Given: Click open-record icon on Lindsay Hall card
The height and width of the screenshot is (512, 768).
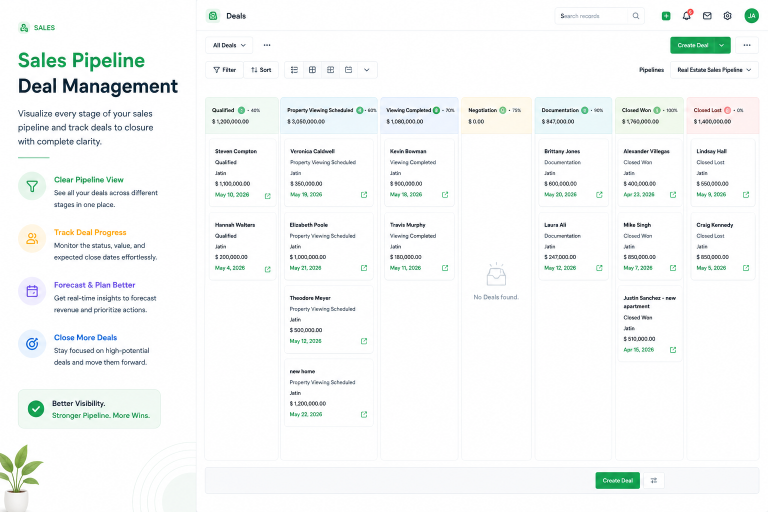Looking at the screenshot, I should (x=746, y=194).
